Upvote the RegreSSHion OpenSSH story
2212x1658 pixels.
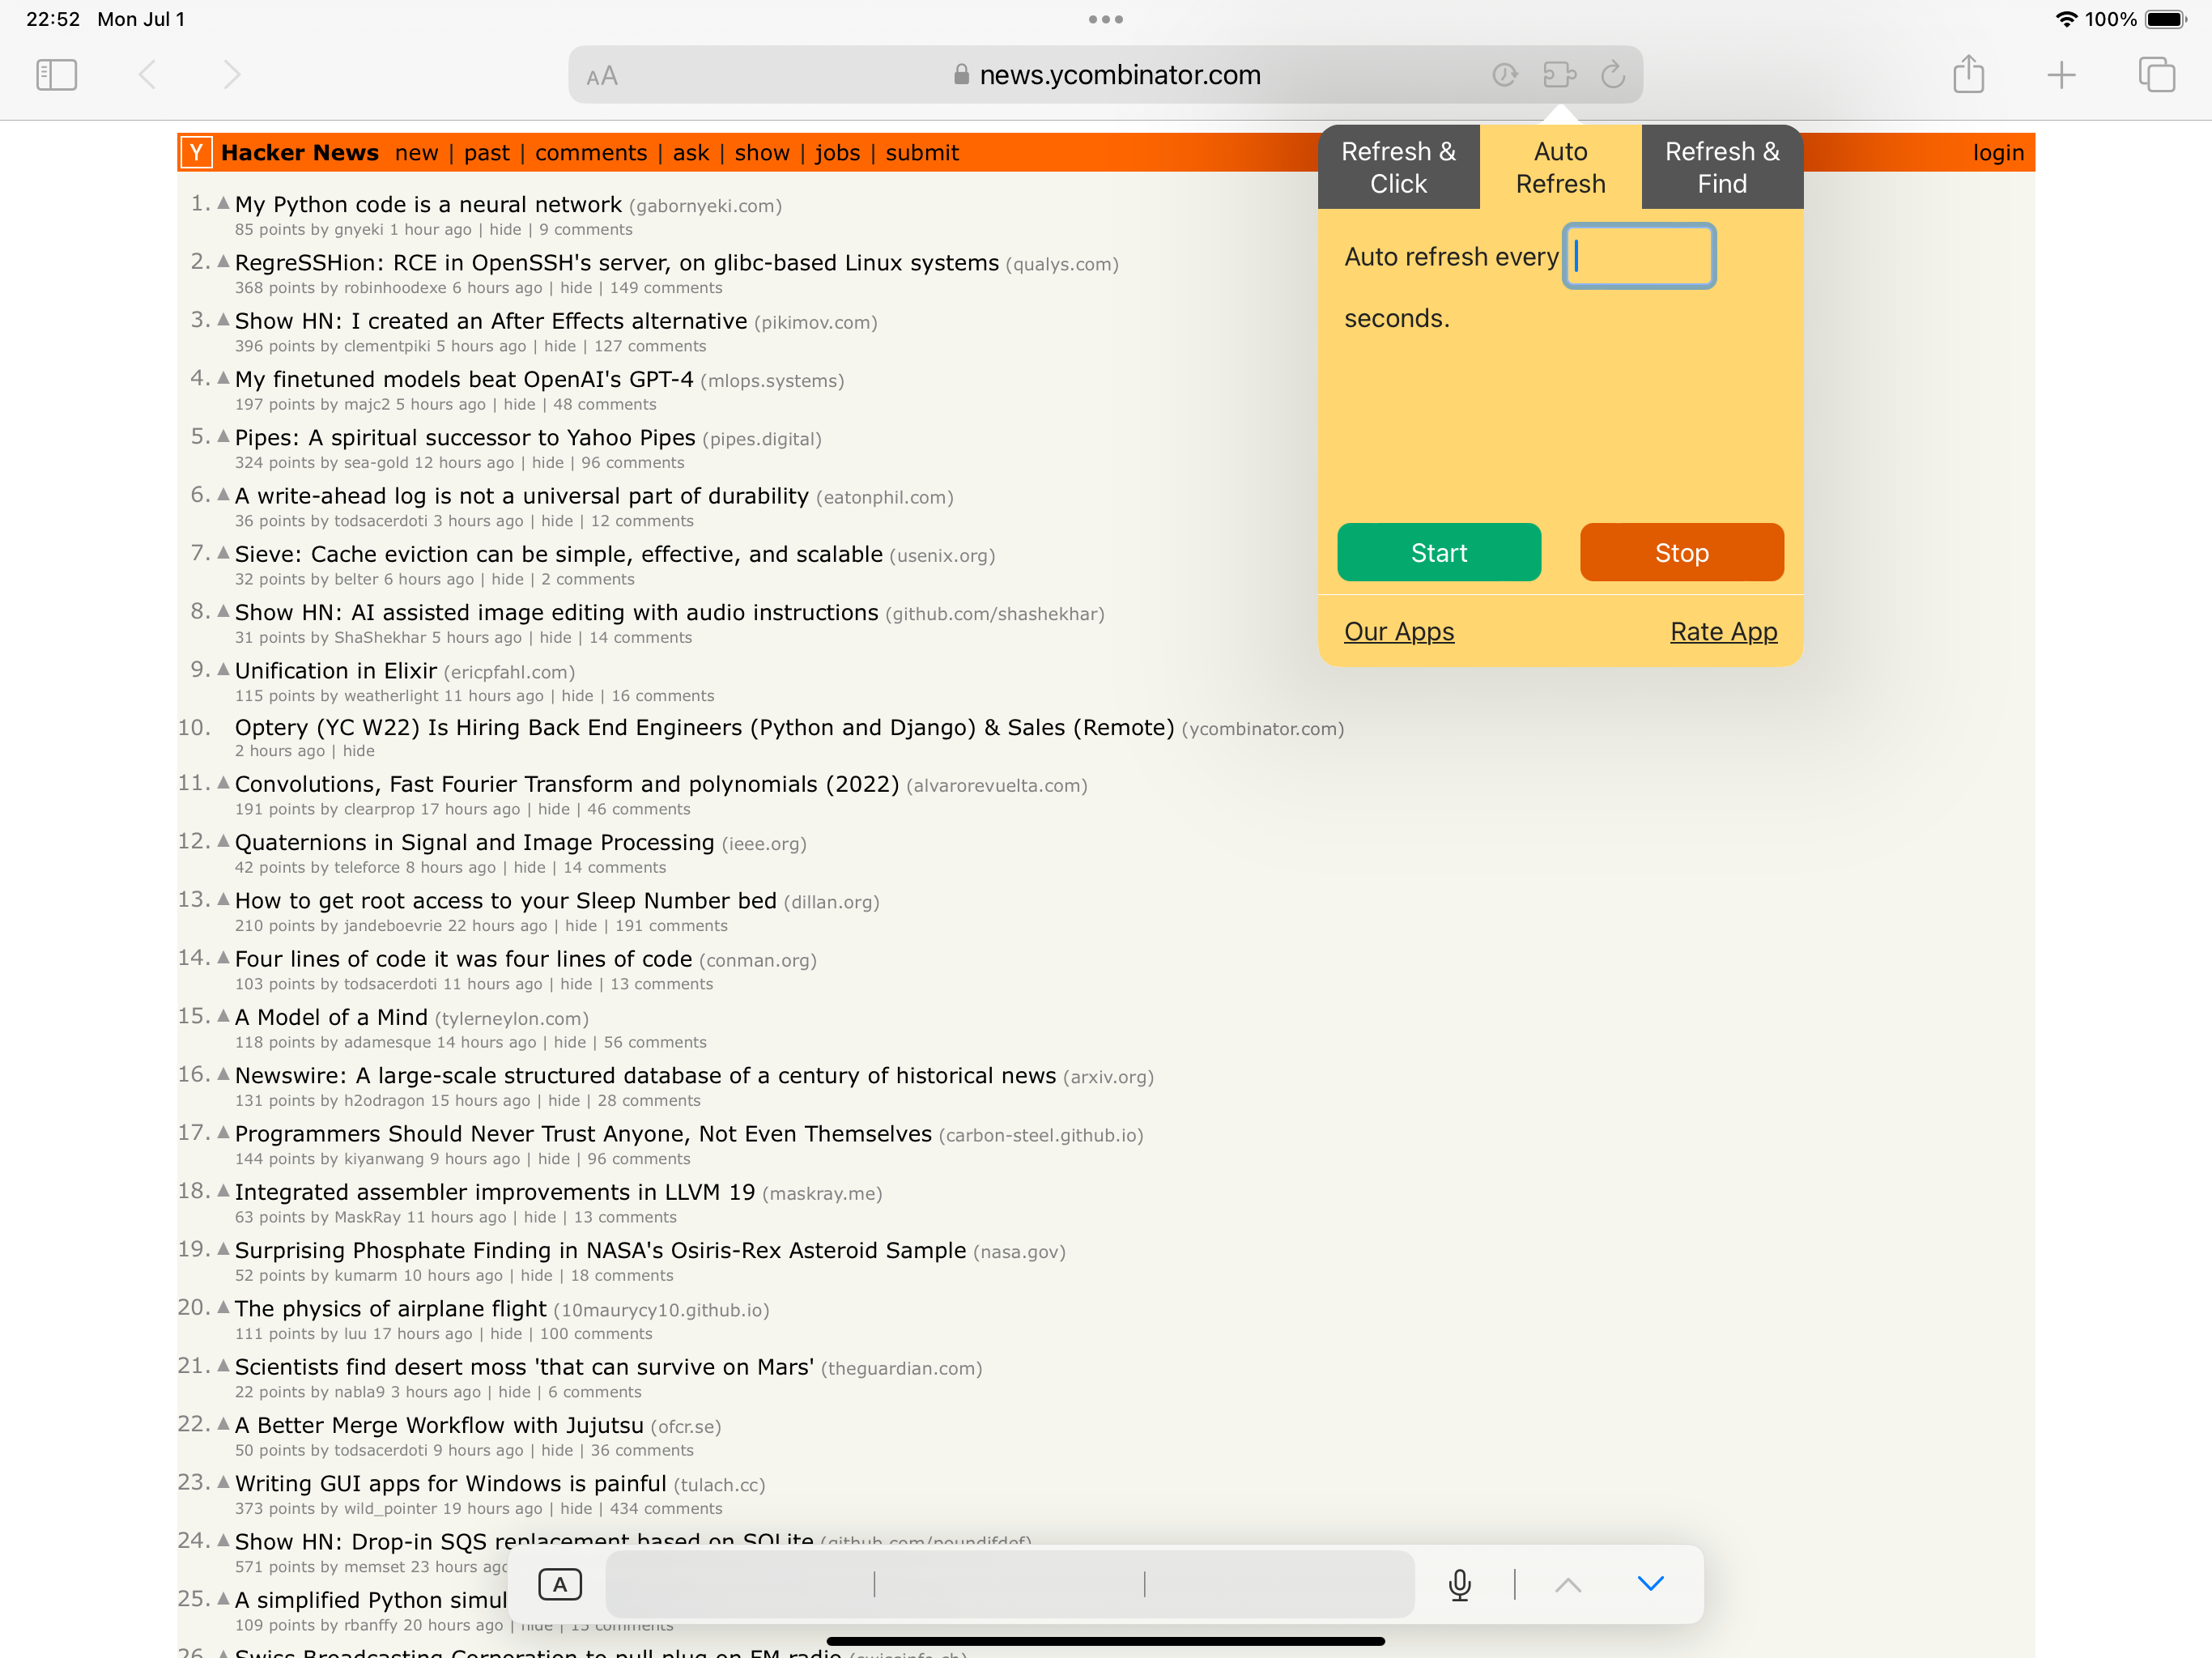[223, 261]
